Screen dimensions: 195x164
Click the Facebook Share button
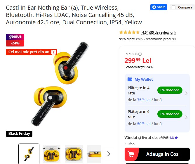click(x=159, y=7)
